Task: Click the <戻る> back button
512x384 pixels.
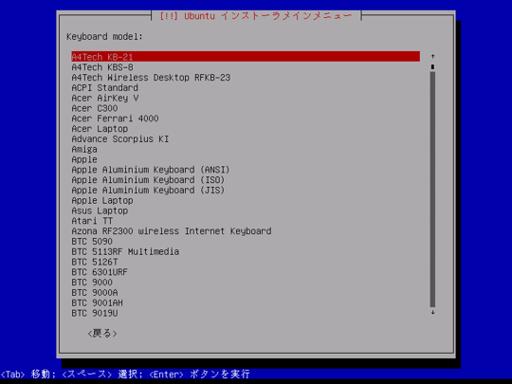Action: tap(102, 334)
